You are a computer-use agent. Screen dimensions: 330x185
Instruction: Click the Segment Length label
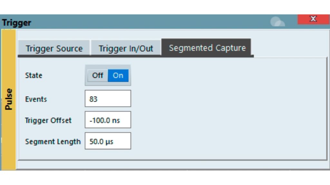point(53,141)
